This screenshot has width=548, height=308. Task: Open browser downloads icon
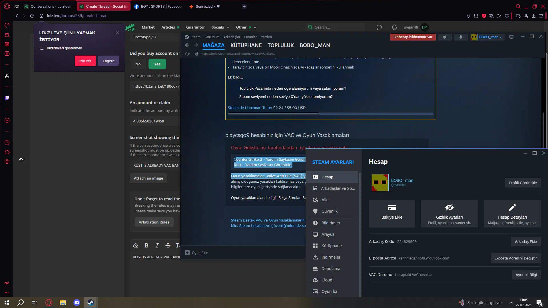click(533, 16)
